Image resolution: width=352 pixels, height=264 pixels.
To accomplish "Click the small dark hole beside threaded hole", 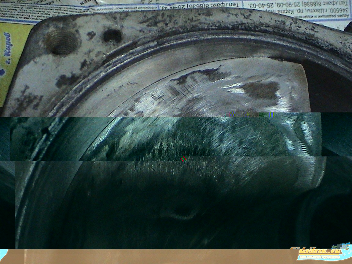I will coord(112,36).
